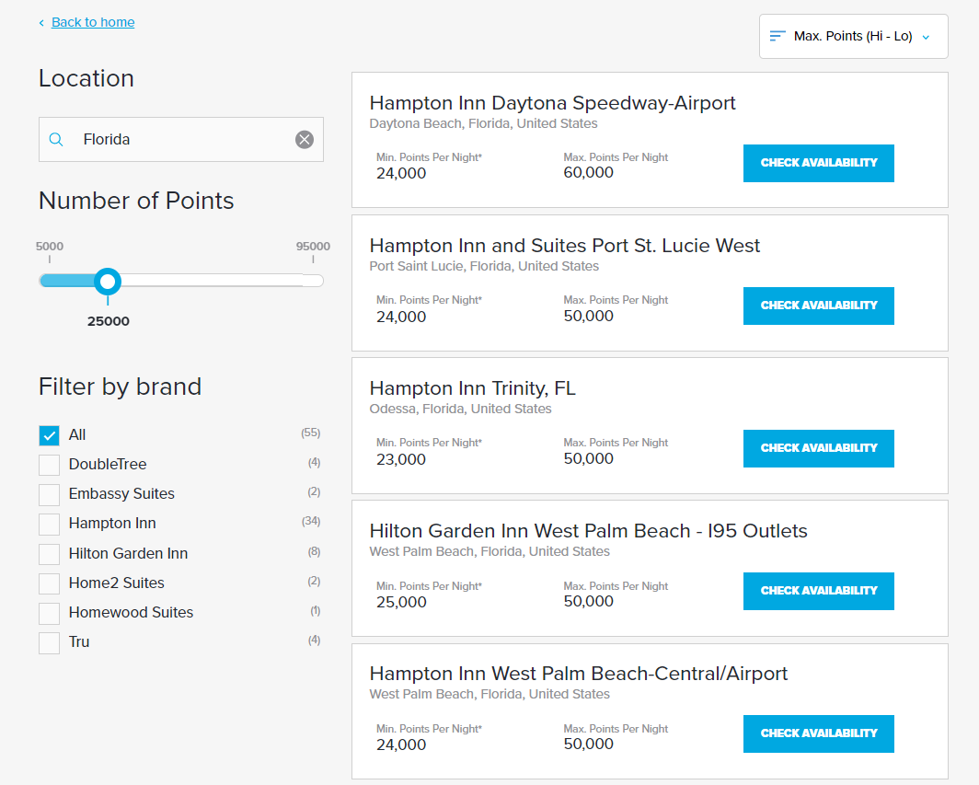Click the 25000 points slider handle
The width and height of the screenshot is (979, 785).
(x=108, y=282)
